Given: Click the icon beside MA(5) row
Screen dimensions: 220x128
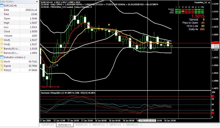Looking at the screenshot, I should 2,40.
